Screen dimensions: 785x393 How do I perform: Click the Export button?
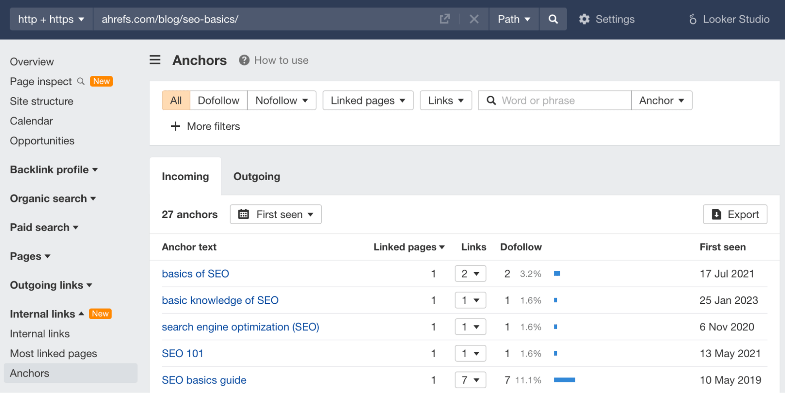click(735, 214)
